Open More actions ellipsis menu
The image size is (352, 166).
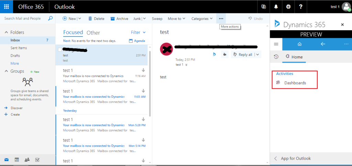pos(221,19)
